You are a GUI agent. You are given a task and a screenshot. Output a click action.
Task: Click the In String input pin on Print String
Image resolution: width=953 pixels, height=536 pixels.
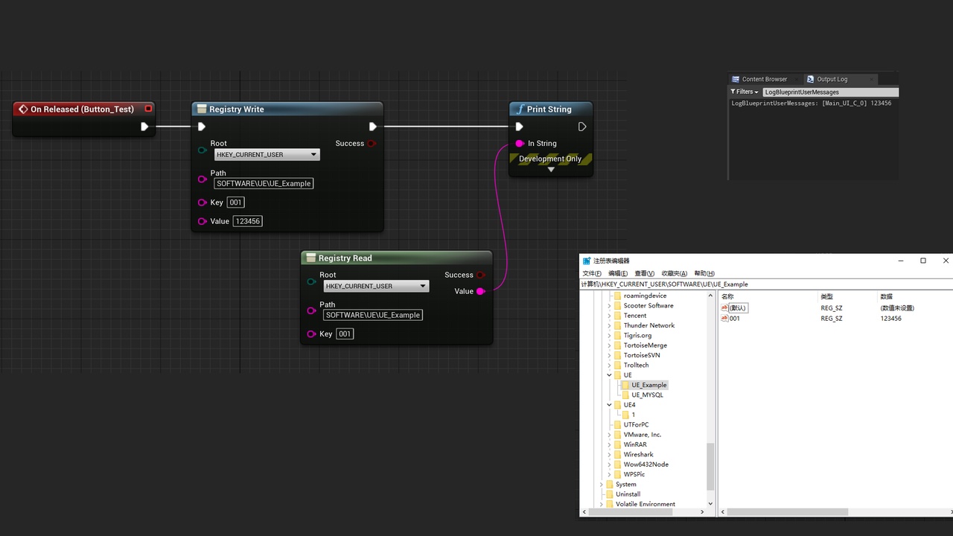tap(520, 144)
